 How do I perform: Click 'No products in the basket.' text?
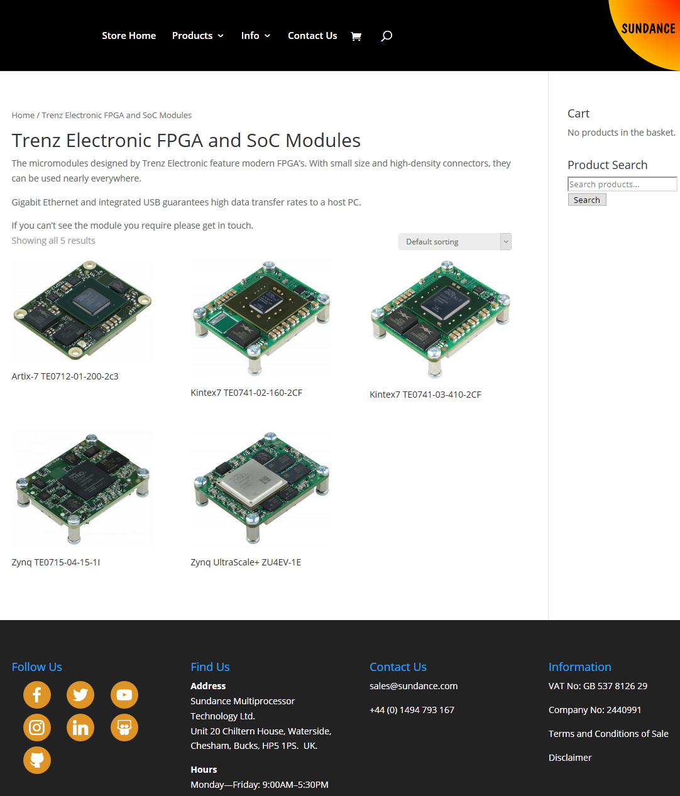pos(622,133)
